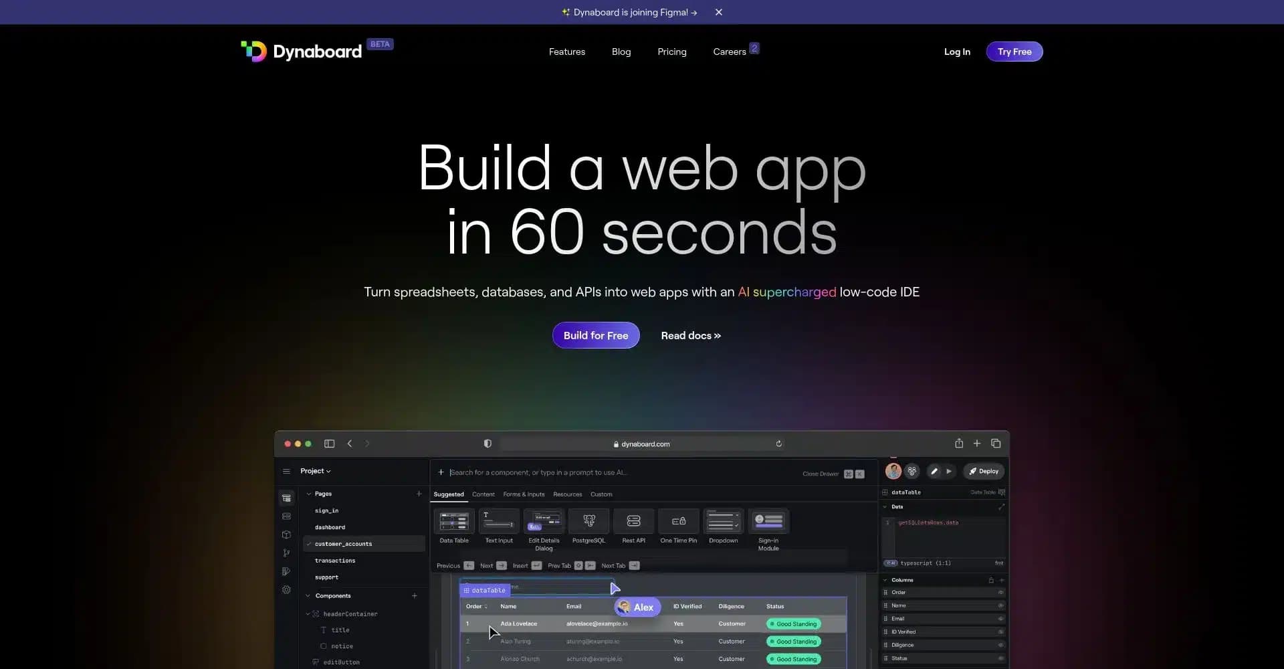Click the component search input field

[x=602, y=472]
